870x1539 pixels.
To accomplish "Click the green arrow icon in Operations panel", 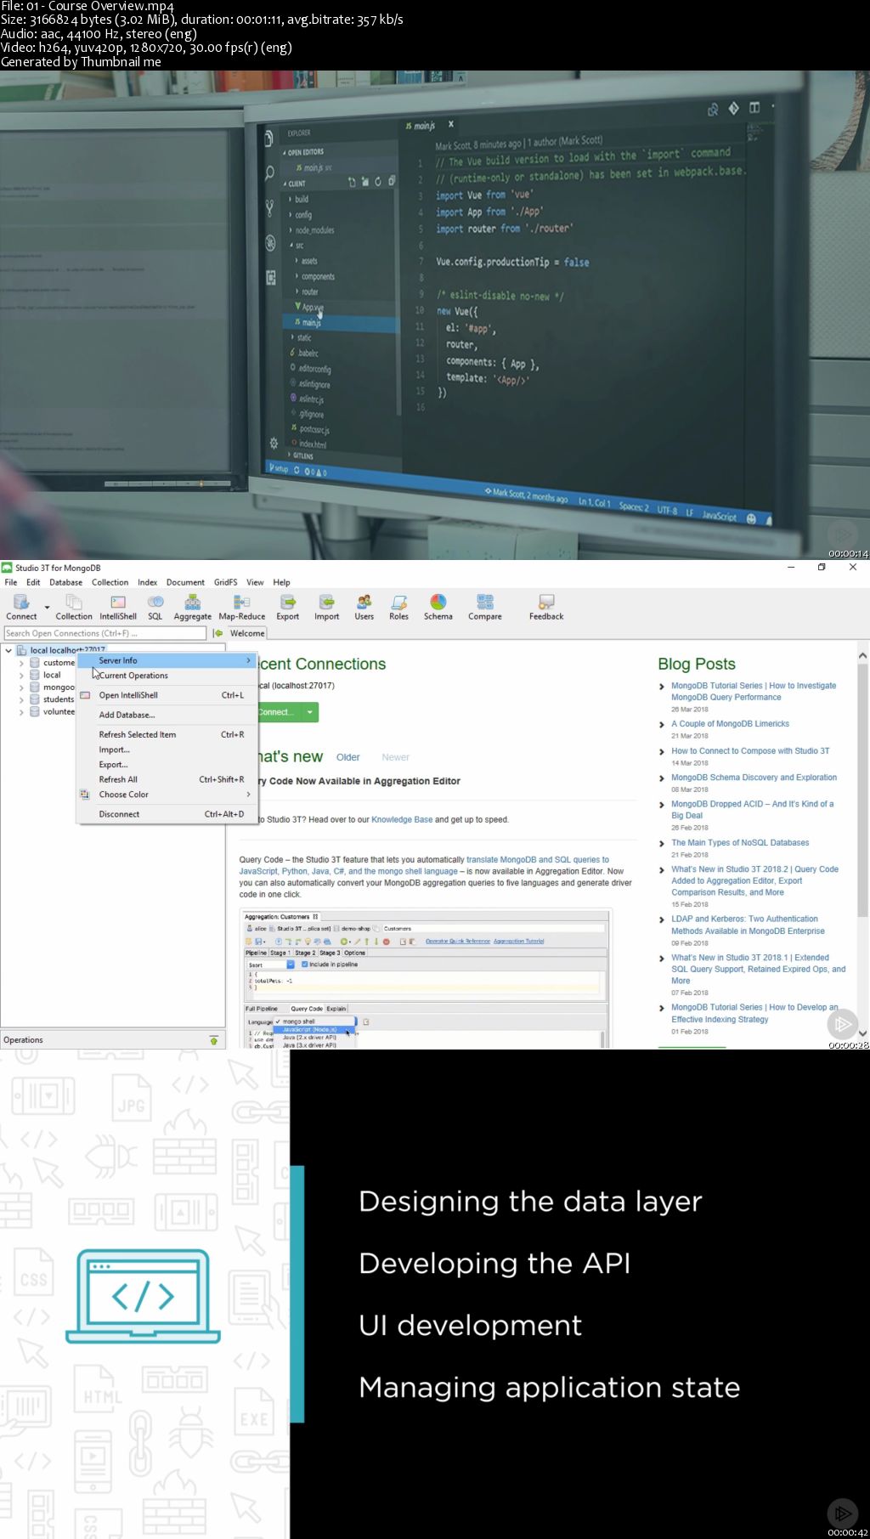I will (x=214, y=1040).
